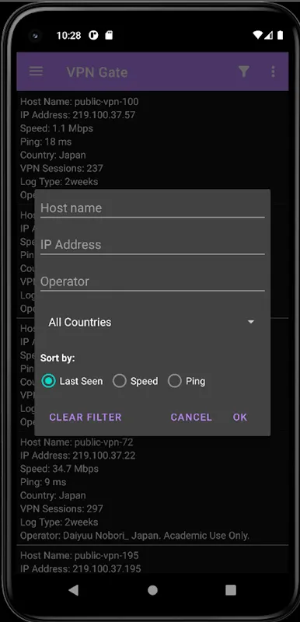Viewport: 300px width, 622px height.
Task: Tap the battery status icon
Action: click(281, 35)
